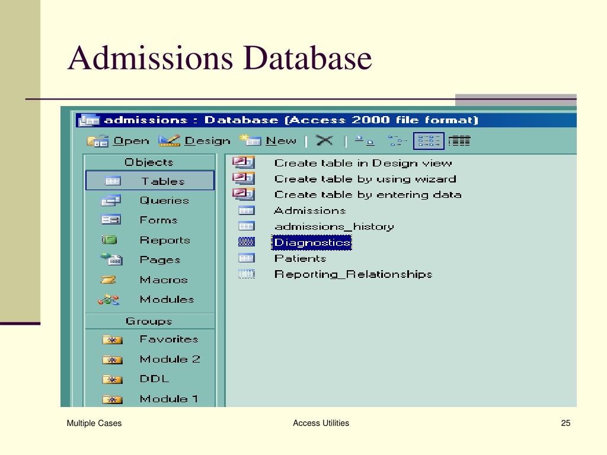The height and width of the screenshot is (455, 607).
Task: Click the Modules object icon
Action: point(108,299)
